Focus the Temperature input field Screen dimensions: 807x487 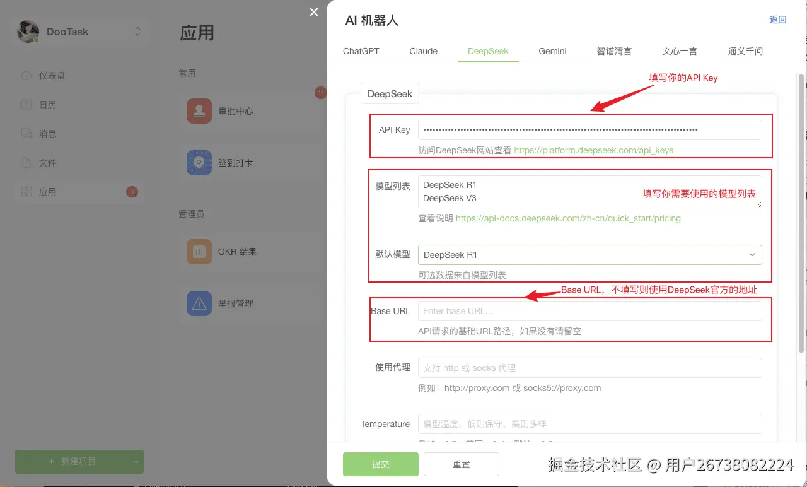point(590,424)
